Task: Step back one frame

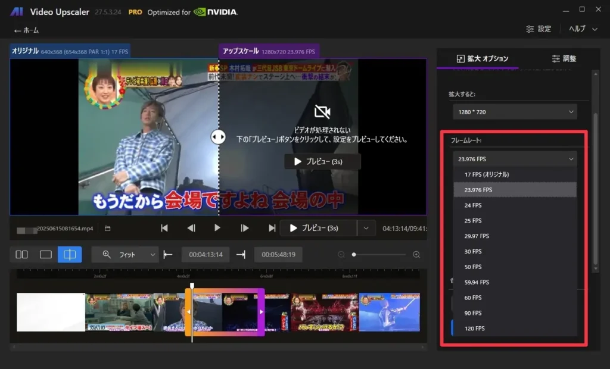Action: [x=191, y=228]
